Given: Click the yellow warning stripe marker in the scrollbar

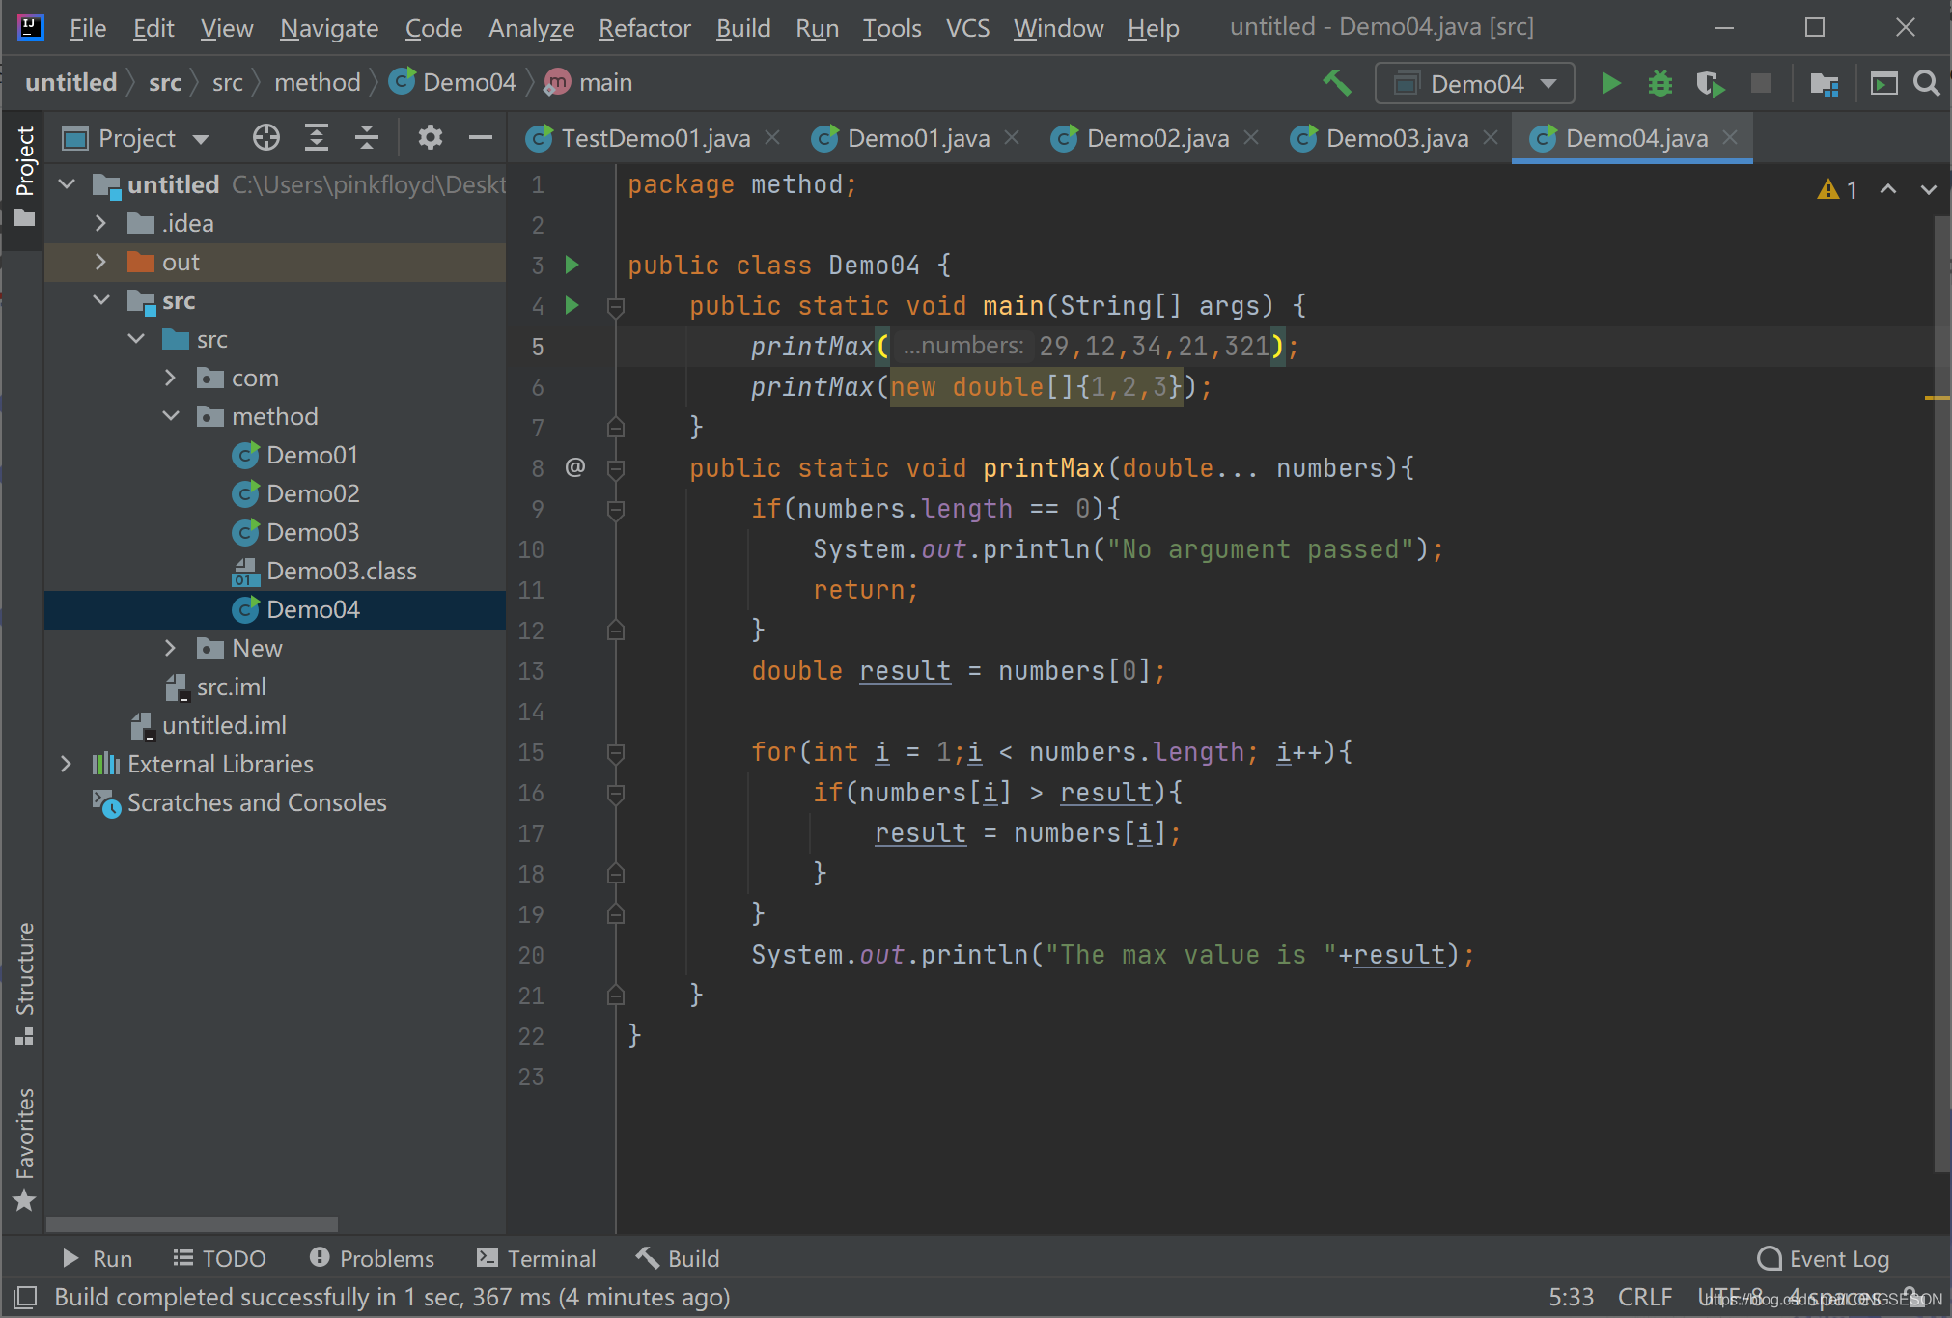Looking at the screenshot, I should point(1938,397).
